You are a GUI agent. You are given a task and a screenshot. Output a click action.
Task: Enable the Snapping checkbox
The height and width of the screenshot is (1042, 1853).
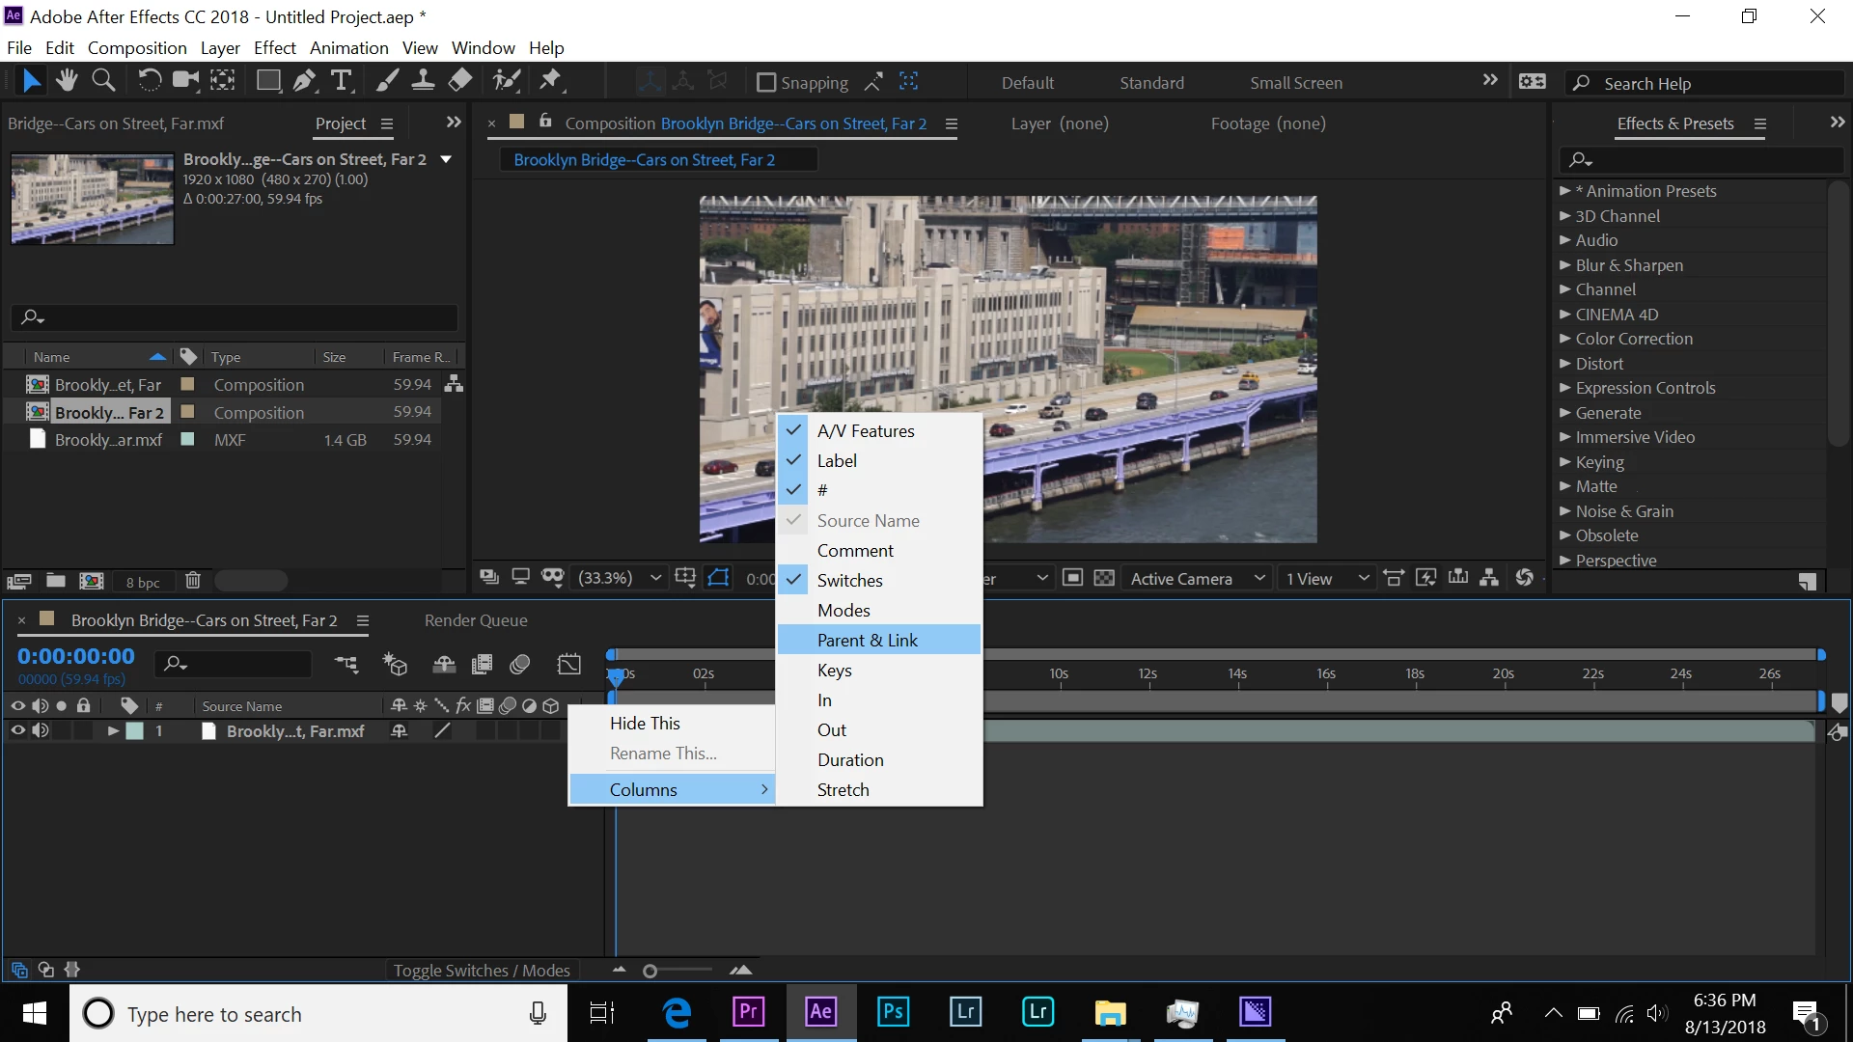766,83
